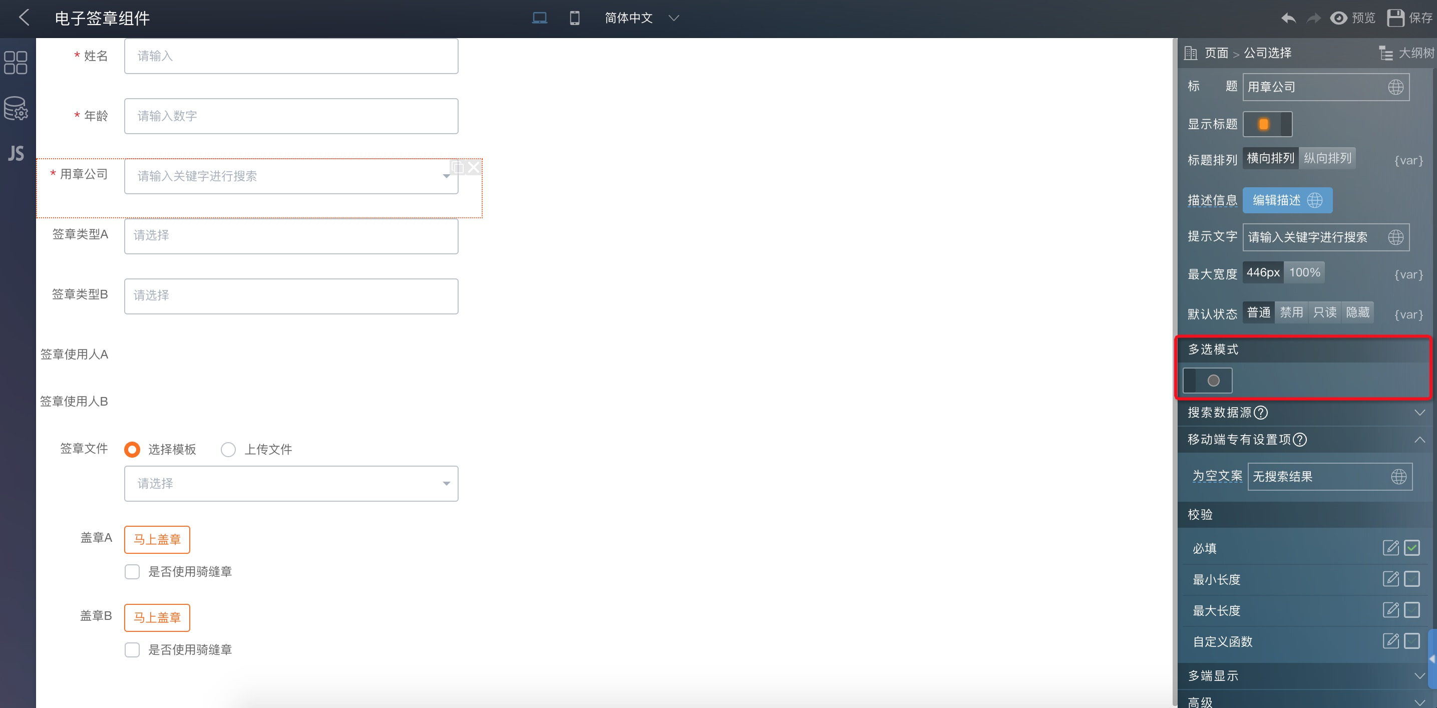
Task: Select the 上传文件 radio button
Action: pos(228,449)
